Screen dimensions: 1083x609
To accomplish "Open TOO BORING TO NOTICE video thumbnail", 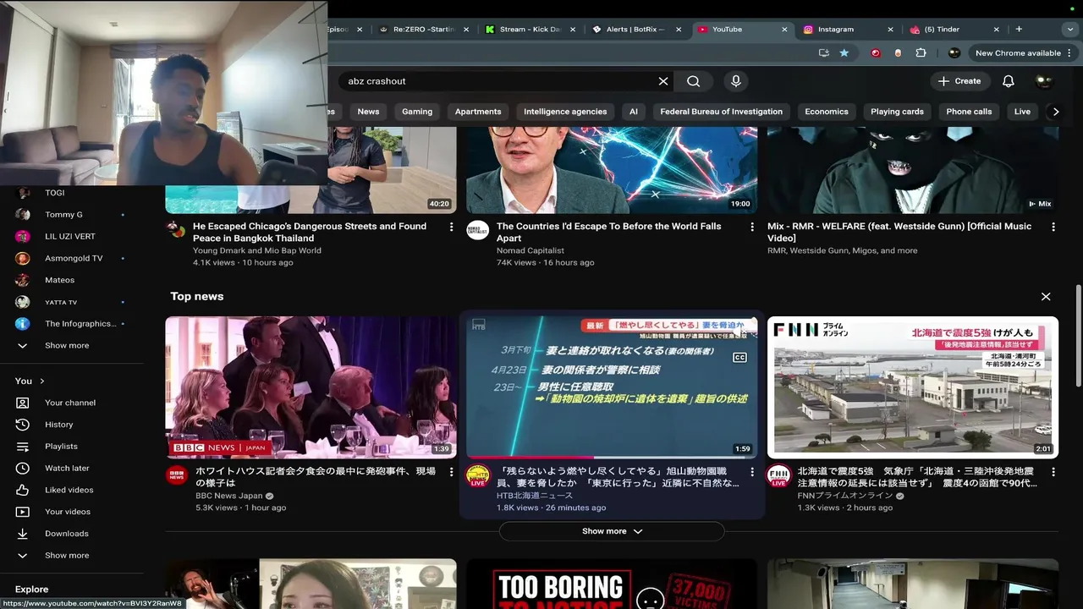I will click(x=612, y=584).
